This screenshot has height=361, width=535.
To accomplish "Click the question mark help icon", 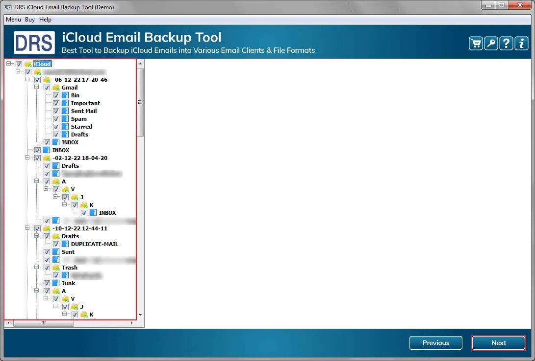I will 506,43.
